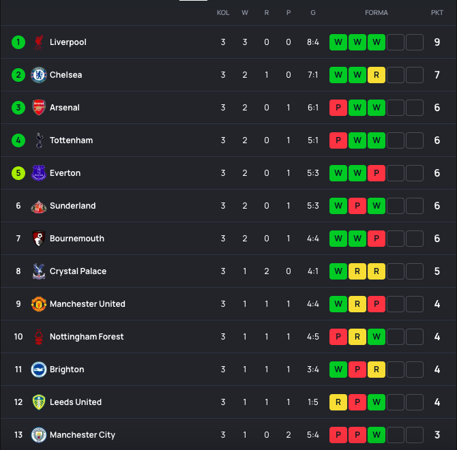457x450 pixels.
Task: Open Manchester City via its badge
Action: click(x=39, y=435)
